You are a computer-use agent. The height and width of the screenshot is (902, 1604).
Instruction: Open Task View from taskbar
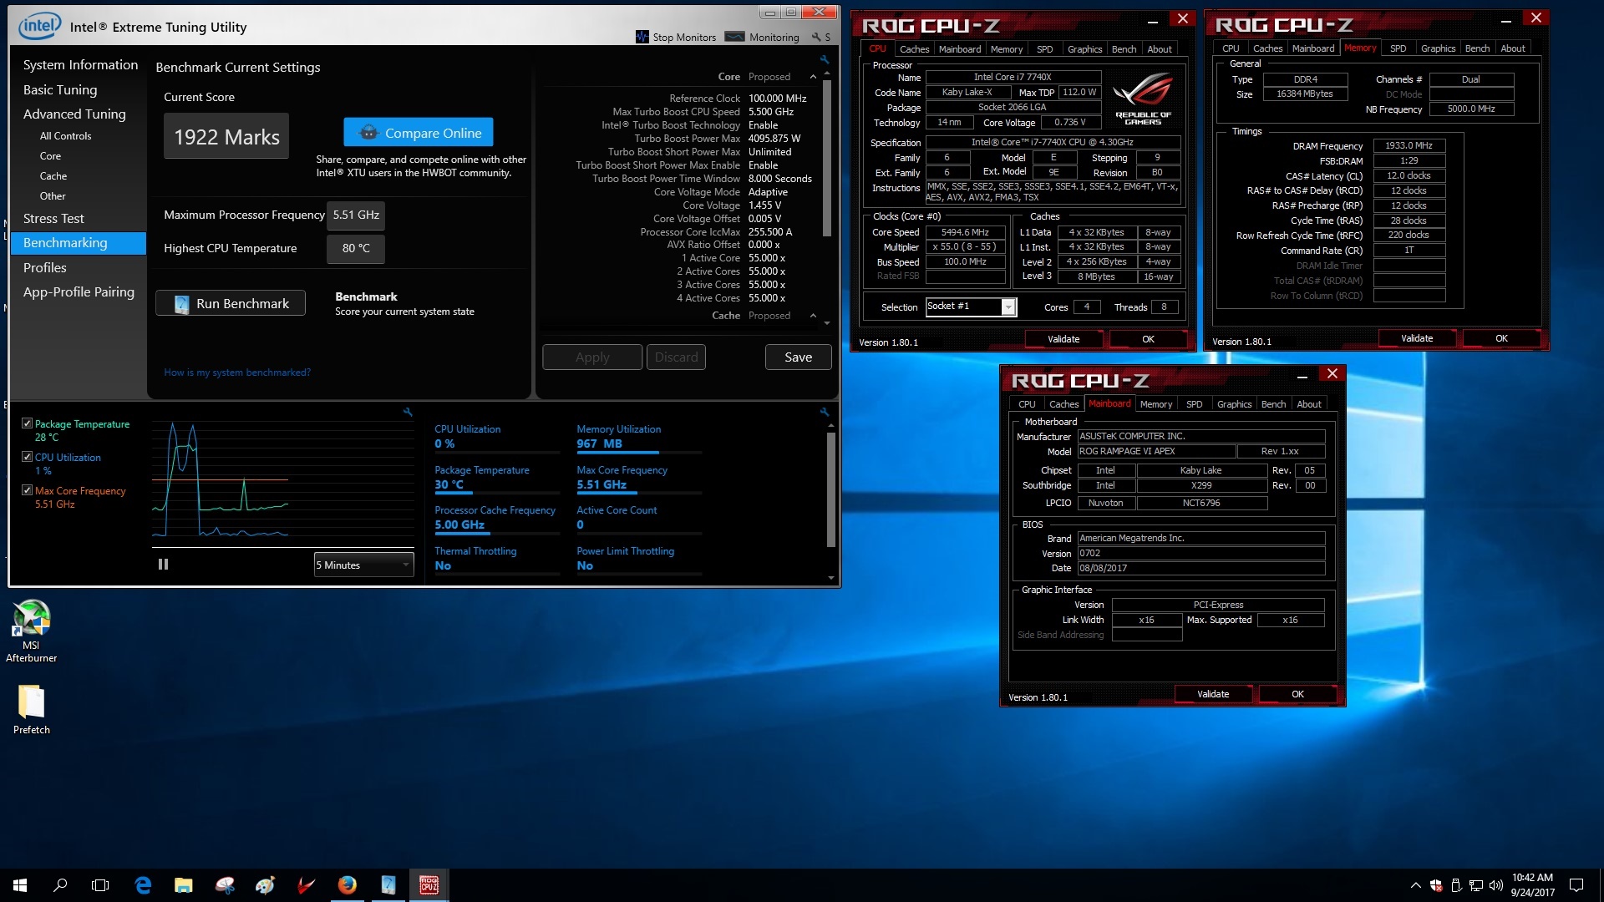tap(100, 885)
